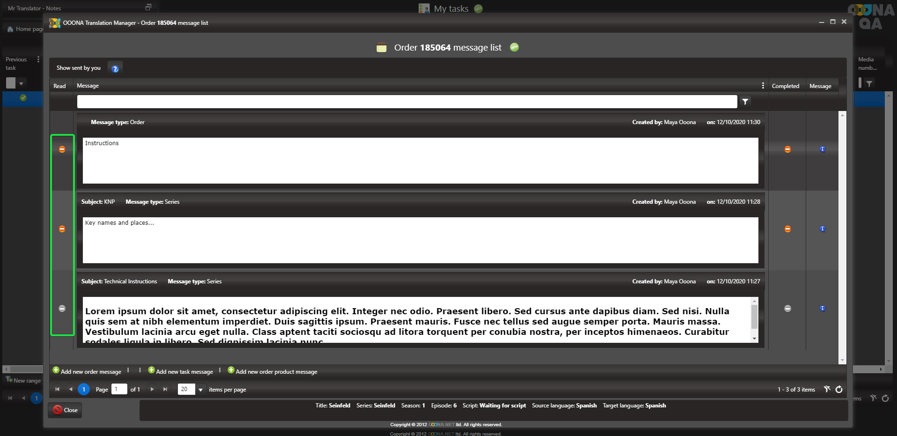Screen dimensions: 897x436
Task: Open info icon for KNP message
Action: point(822,229)
